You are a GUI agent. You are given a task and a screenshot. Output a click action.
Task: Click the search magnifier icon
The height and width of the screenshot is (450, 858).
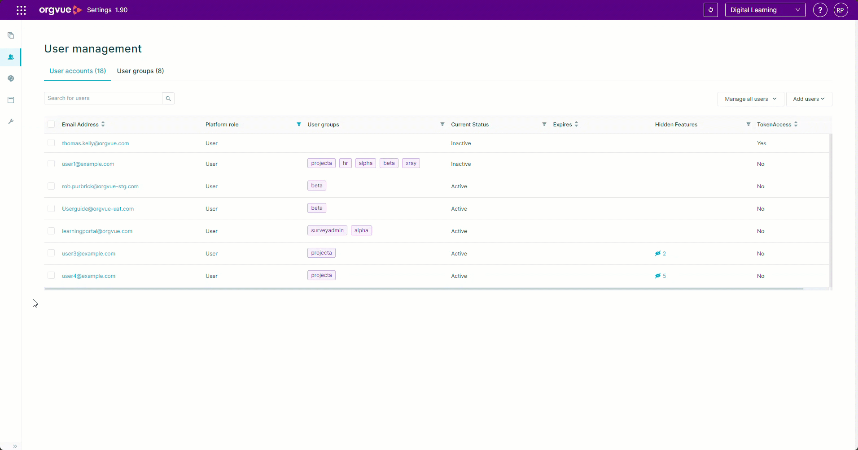click(168, 98)
